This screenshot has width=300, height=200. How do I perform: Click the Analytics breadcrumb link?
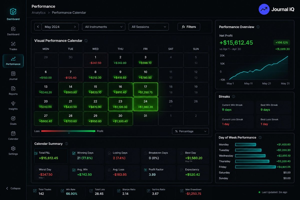(38, 12)
